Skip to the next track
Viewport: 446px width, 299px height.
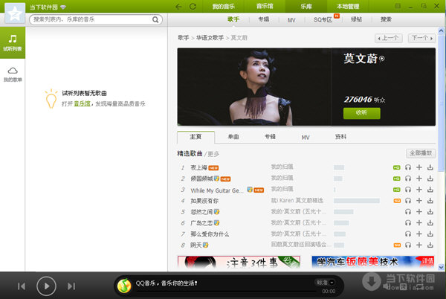(71, 286)
